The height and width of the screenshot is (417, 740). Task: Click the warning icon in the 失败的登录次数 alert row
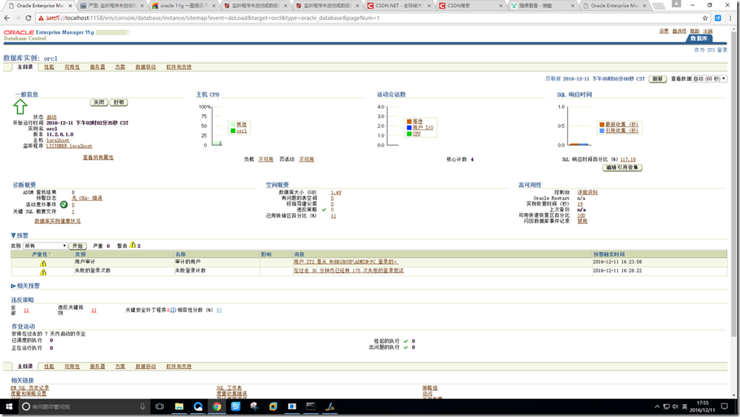coord(43,272)
